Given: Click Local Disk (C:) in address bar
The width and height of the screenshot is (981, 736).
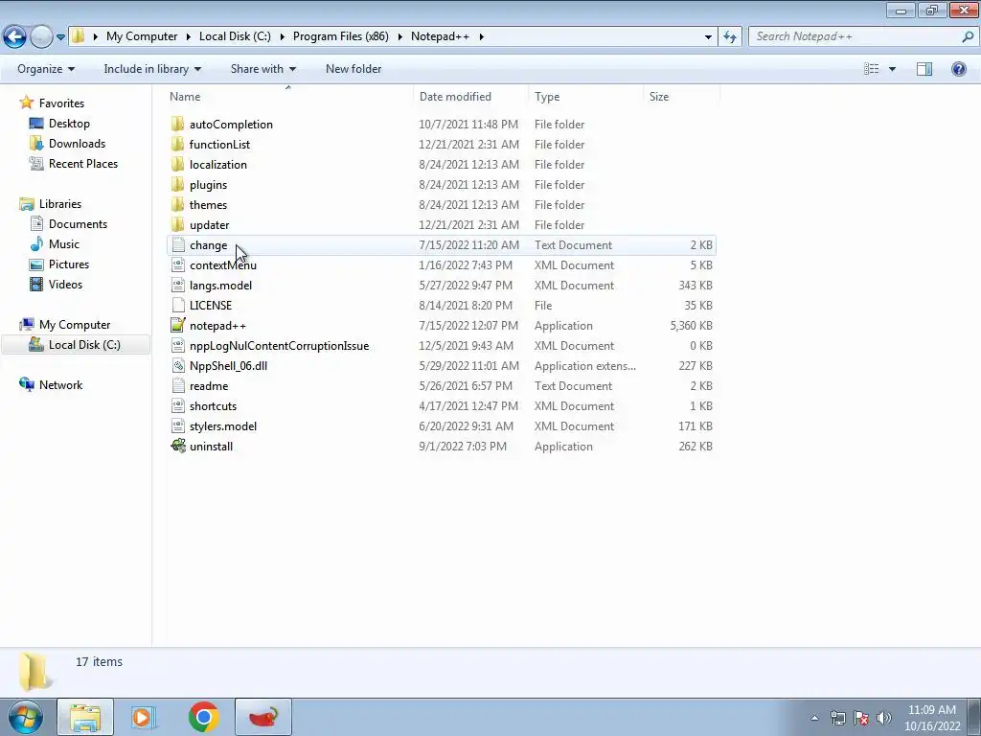Looking at the screenshot, I should pos(235,36).
